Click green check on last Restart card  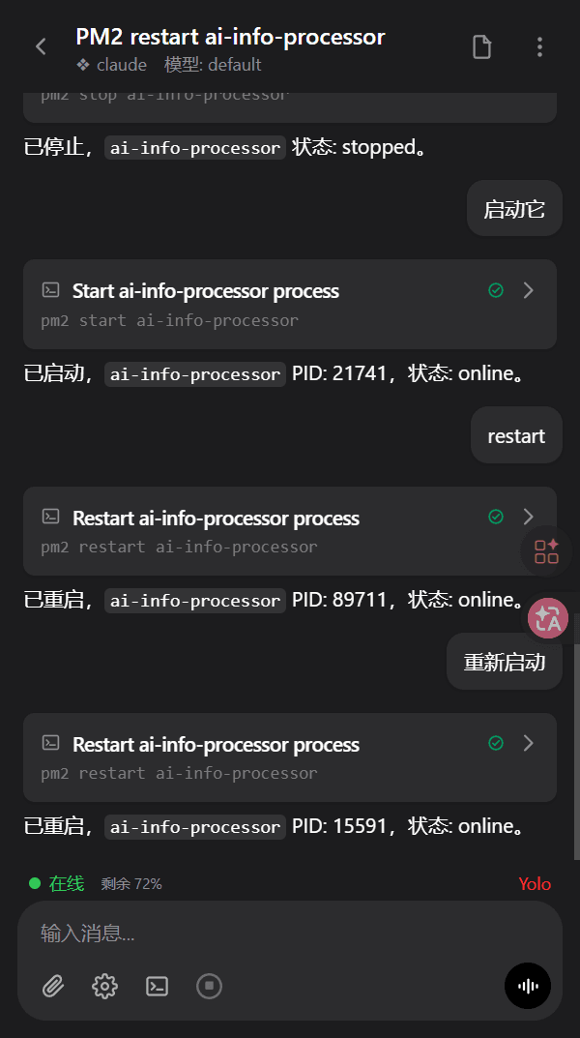coord(496,743)
